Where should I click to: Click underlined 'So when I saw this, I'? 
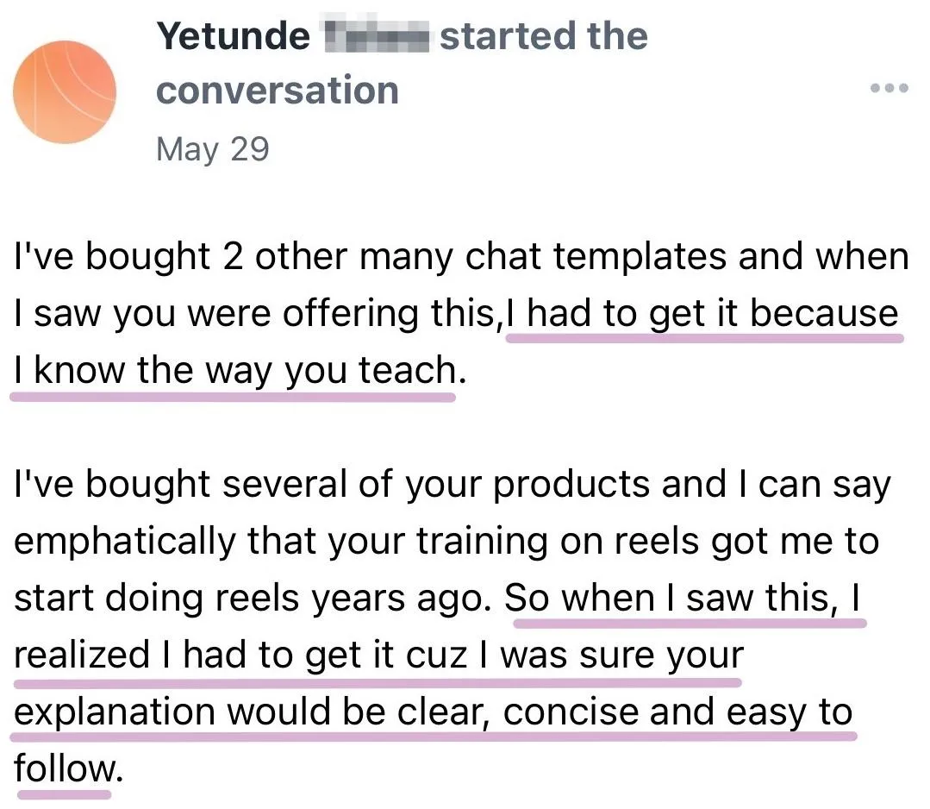(683, 598)
